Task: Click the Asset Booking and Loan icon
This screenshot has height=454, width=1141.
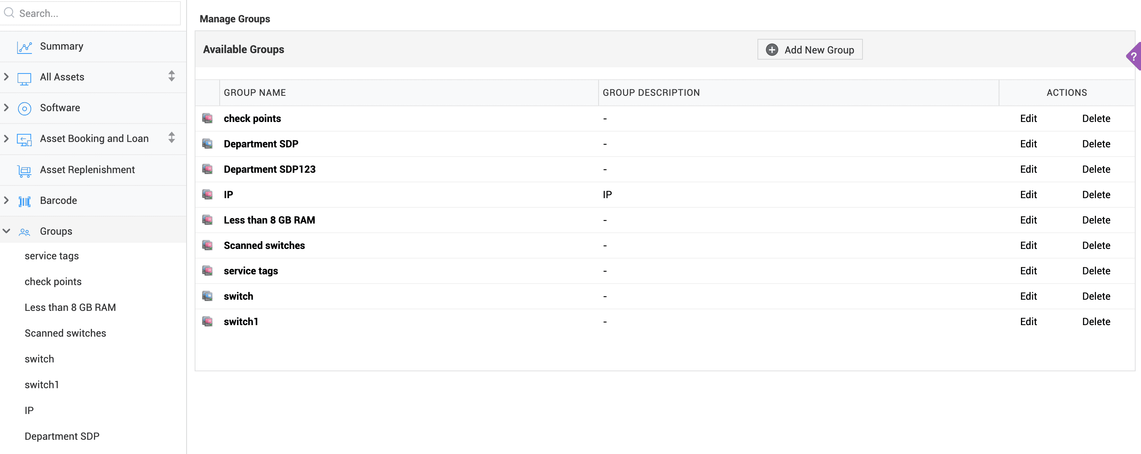Action: (24, 140)
